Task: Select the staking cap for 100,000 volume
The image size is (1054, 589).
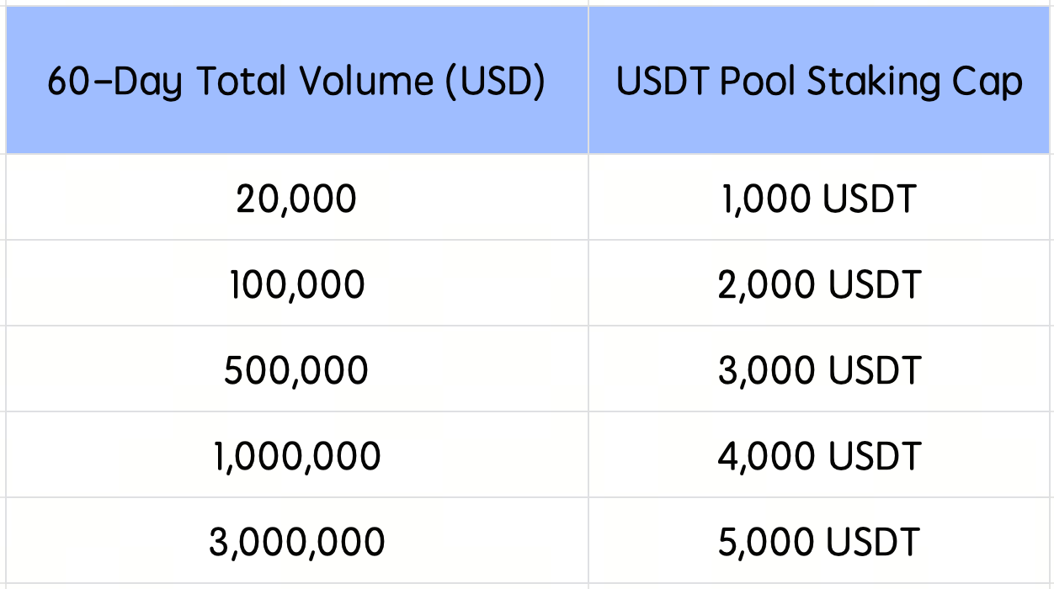Action: [819, 284]
